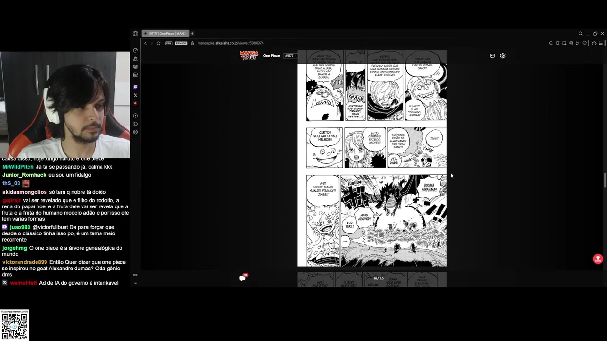Click the @victorfullbust mention in chat
The image size is (607, 341).
[x=50, y=227]
